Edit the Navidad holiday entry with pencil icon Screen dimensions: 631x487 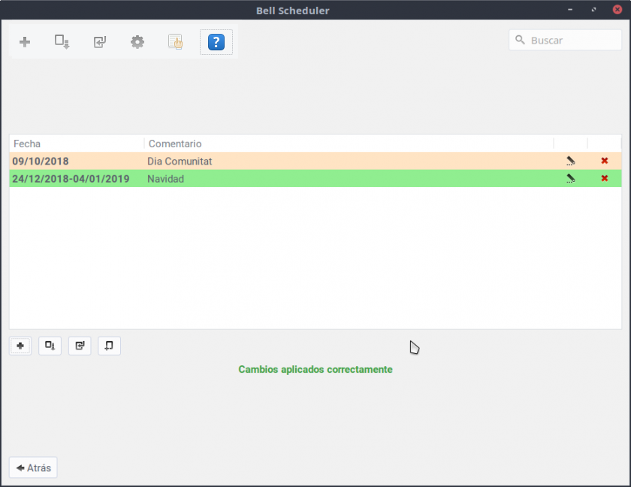tap(571, 179)
